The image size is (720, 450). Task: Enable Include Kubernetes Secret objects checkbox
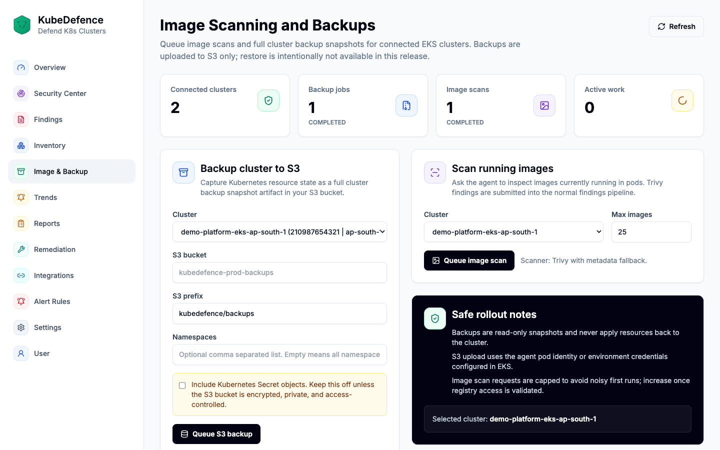click(x=182, y=385)
